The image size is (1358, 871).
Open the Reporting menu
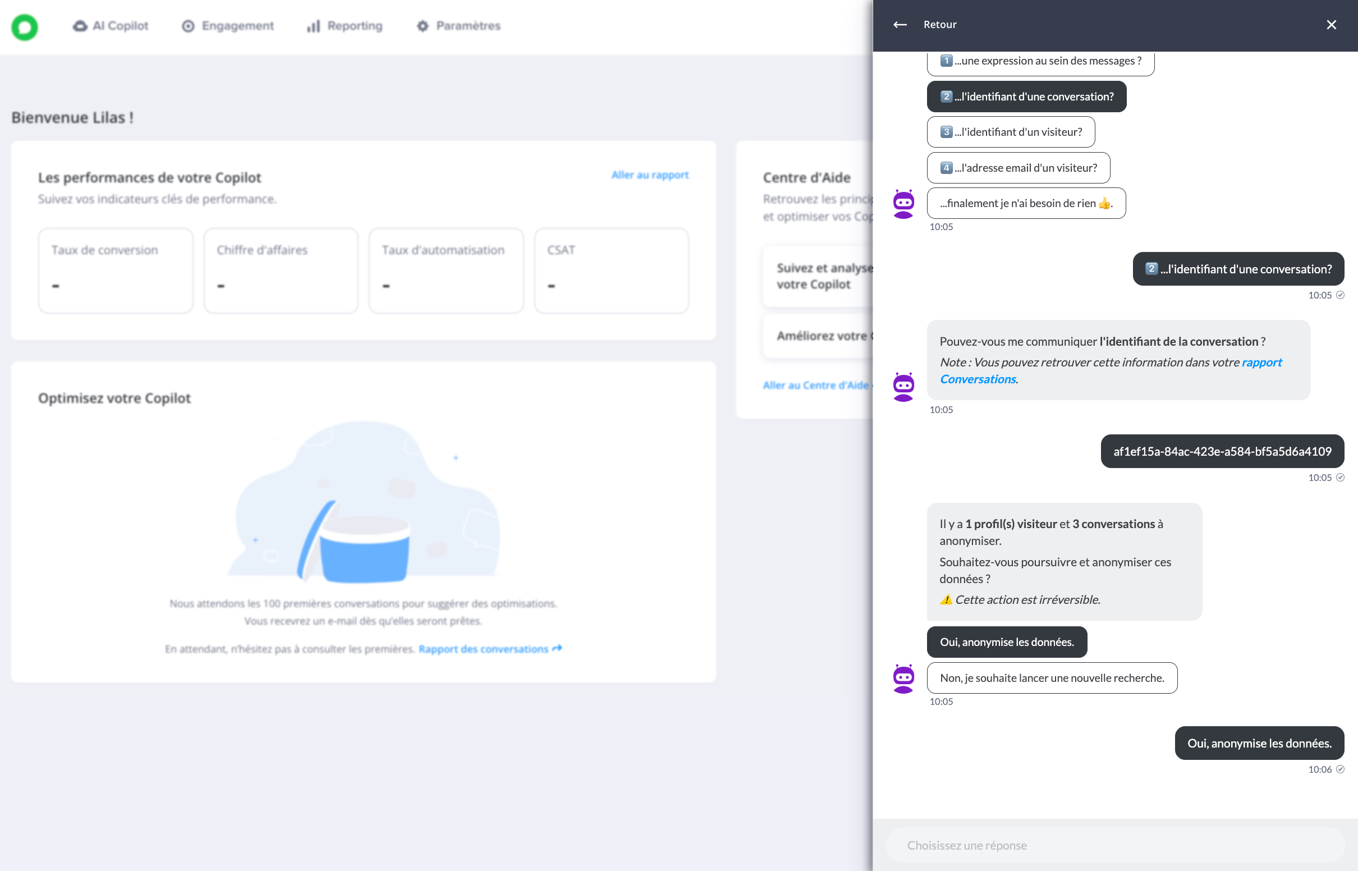coord(345,26)
